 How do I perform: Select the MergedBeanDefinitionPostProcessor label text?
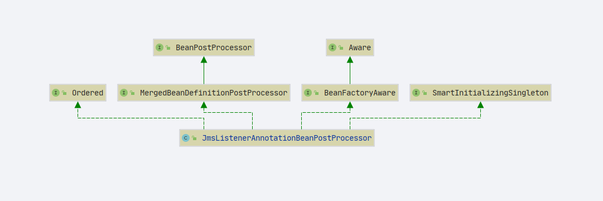pyautogui.click(x=214, y=93)
